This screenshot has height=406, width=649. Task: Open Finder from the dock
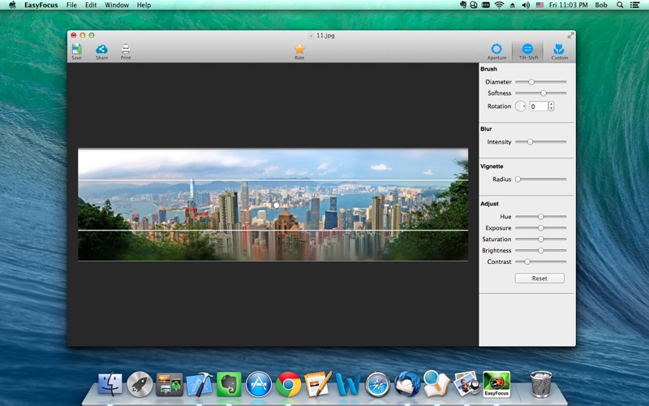[x=110, y=384]
